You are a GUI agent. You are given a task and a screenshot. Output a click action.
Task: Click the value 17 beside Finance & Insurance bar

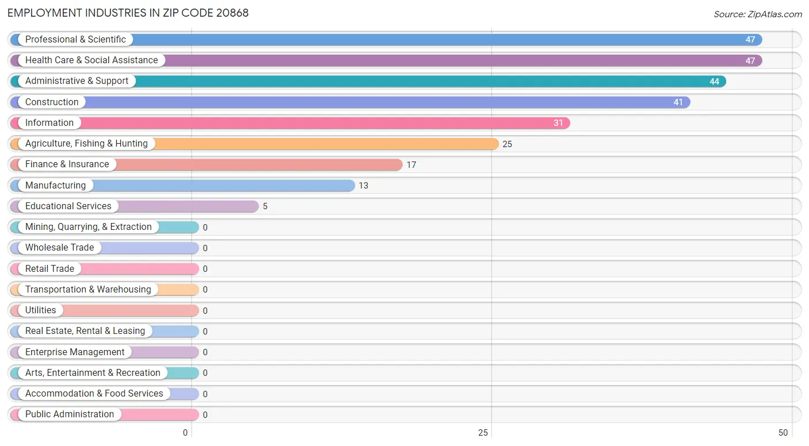411,165
